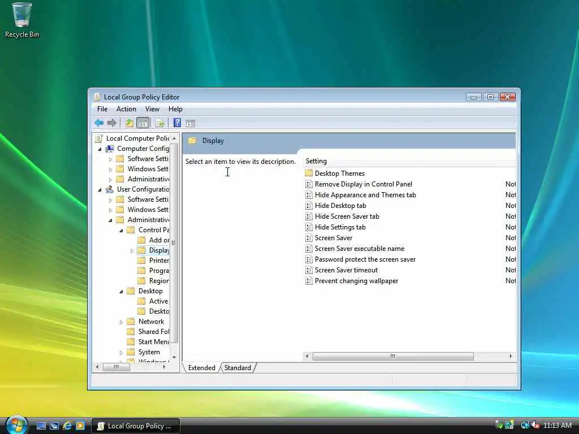Click the settings list horizontal scrollbar thumb
Image resolution: width=579 pixels, height=434 pixels.
393,356
